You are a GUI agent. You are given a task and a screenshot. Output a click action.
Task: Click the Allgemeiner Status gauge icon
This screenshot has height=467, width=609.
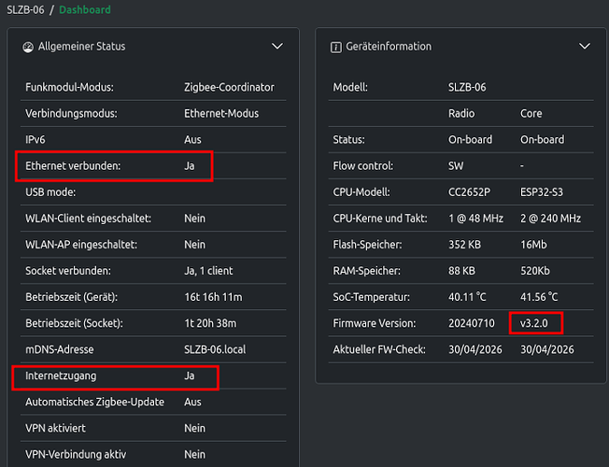coord(28,47)
